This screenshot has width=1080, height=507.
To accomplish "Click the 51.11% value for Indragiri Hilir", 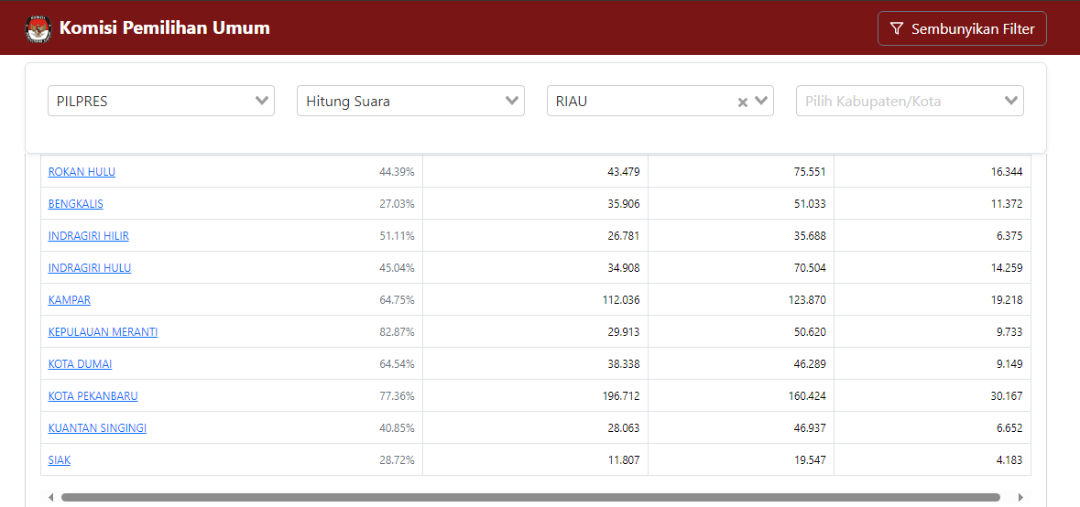I will (x=397, y=235).
